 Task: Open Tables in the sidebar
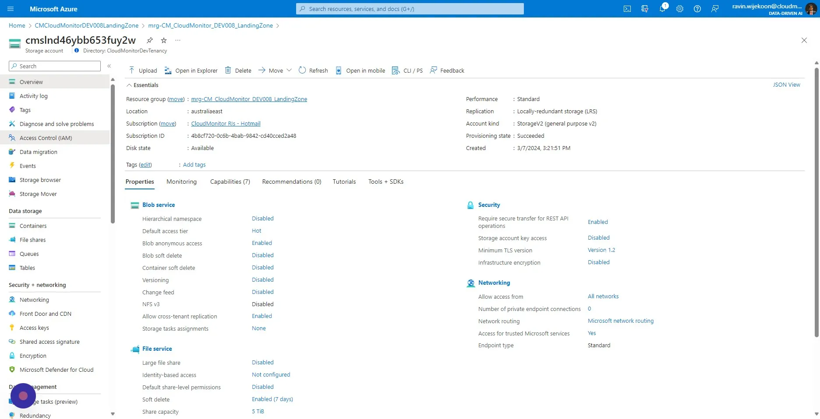tap(55, 268)
